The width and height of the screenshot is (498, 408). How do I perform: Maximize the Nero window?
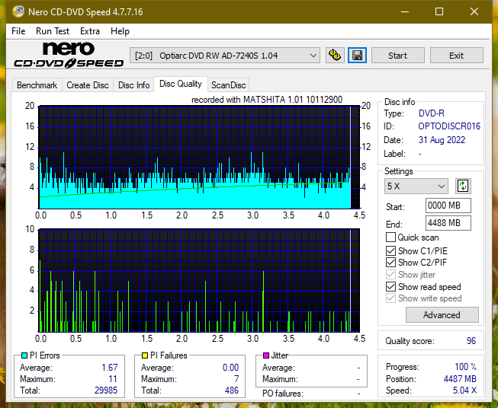click(439, 11)
